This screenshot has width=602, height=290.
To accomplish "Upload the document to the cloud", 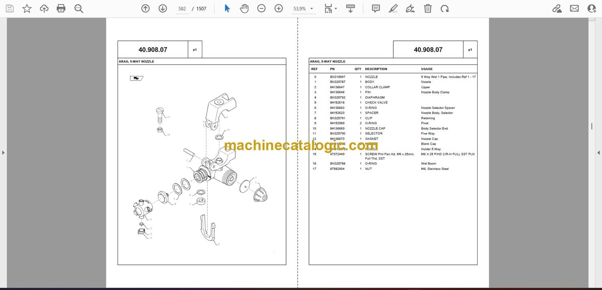I will [44, 8].
